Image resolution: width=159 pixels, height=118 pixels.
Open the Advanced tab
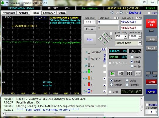coord(49,13)
